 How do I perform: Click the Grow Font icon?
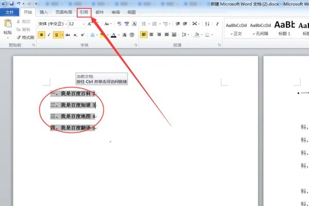(x=90, y=24)
